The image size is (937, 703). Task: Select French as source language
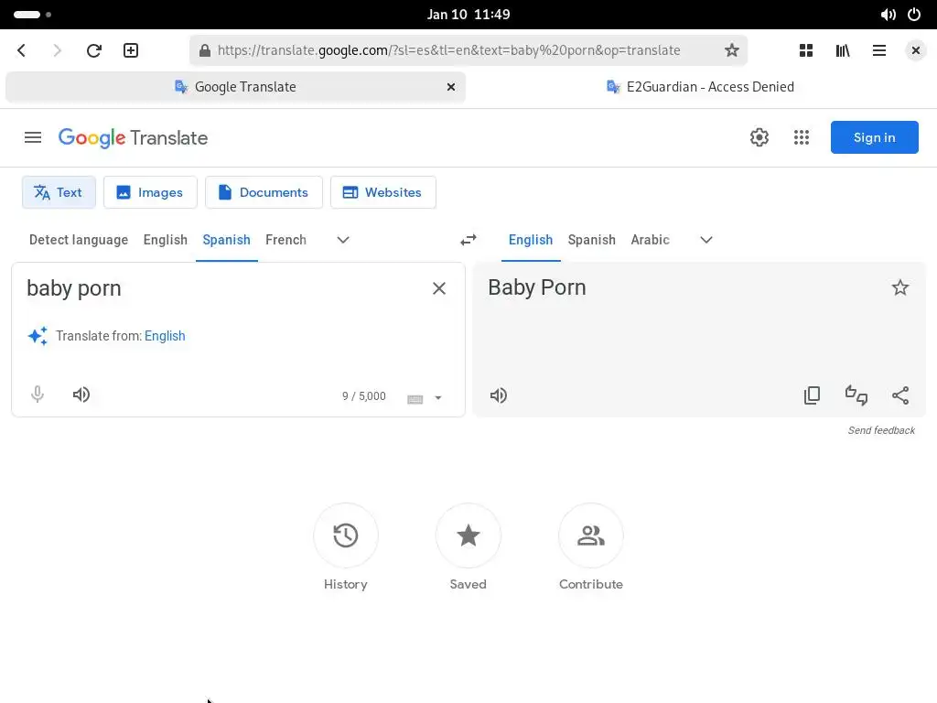tap(285, 240)
